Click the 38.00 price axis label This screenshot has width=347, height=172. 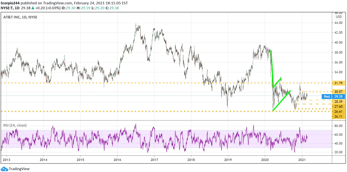pyautogui.click(x=338, y=52)
